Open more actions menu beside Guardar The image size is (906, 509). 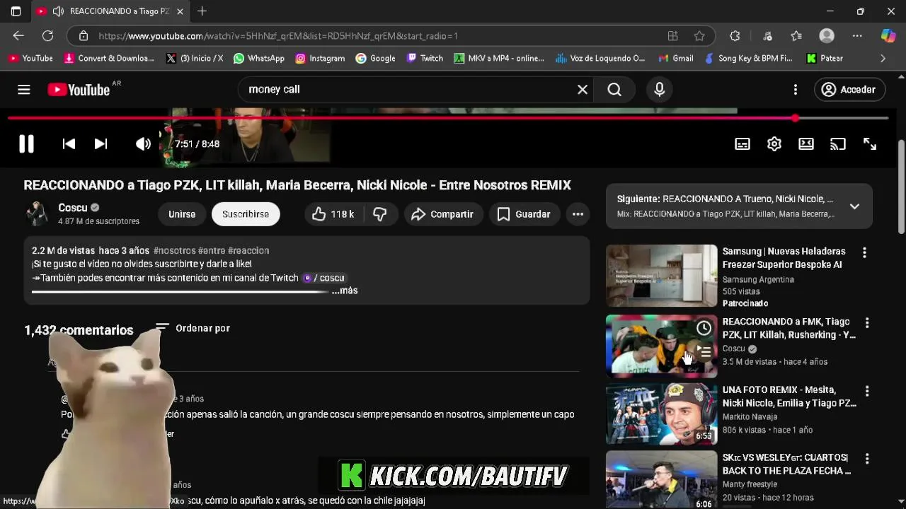click(x=578, y=213)
